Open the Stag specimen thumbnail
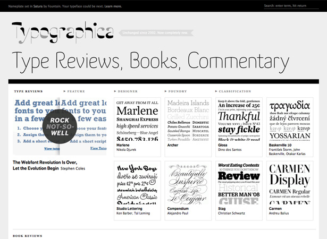 (x=239, y=184)
